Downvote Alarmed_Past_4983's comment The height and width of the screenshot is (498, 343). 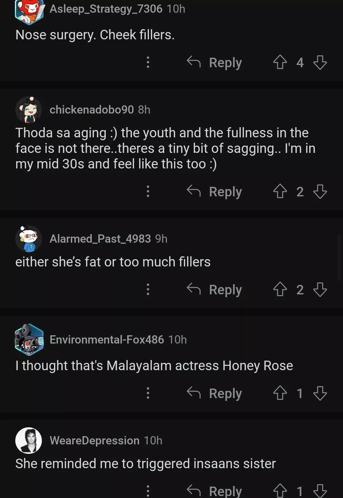pos(320,289)
